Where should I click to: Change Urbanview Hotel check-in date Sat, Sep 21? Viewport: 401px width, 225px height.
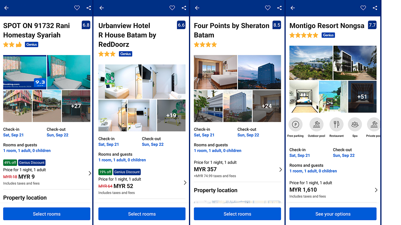point(109,144)
